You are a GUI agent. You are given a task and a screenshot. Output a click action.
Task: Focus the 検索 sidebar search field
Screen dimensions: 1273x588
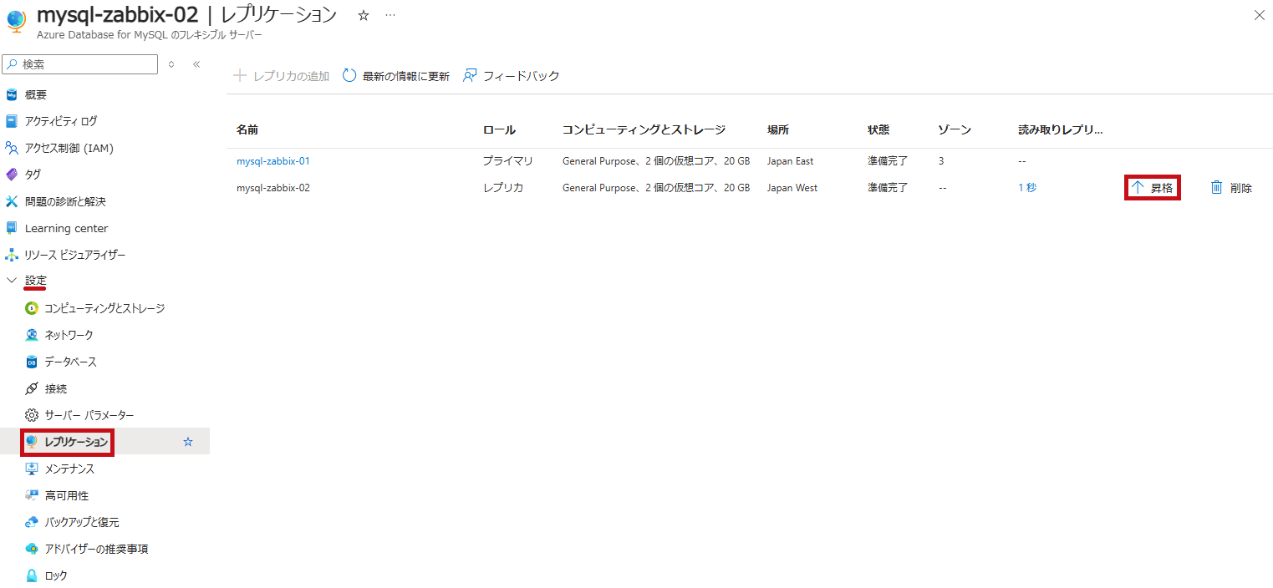(80, 64)
